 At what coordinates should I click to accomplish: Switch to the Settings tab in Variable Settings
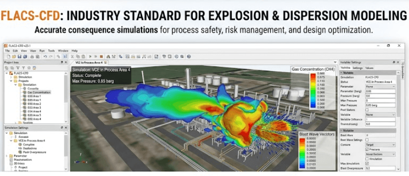[x=357, y=68]
